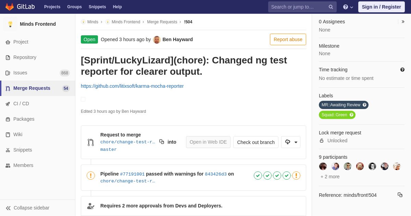Click the Open in Web IDE button

click(208, 142)
